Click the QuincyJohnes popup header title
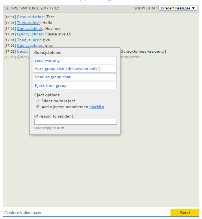The width and height of the screenshot is (202, 219). tap(48, 53)
